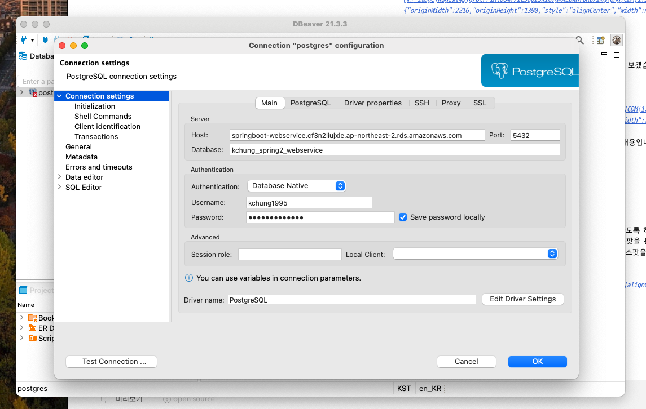Viewport: 646px width, 409px height.
Task: Click Edit Driver Settings button
Action: coord(523,299)
